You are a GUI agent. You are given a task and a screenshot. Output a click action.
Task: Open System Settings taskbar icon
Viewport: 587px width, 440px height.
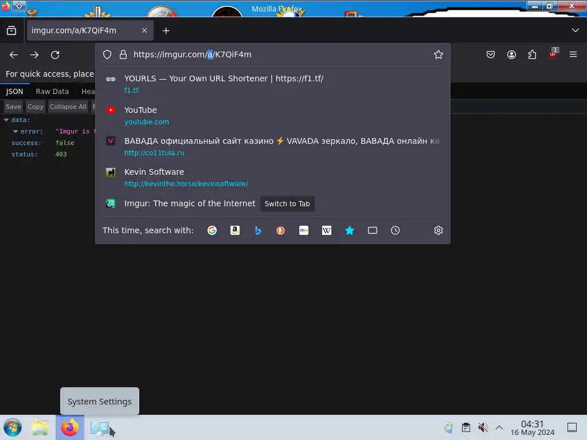(x=100, y=428)
